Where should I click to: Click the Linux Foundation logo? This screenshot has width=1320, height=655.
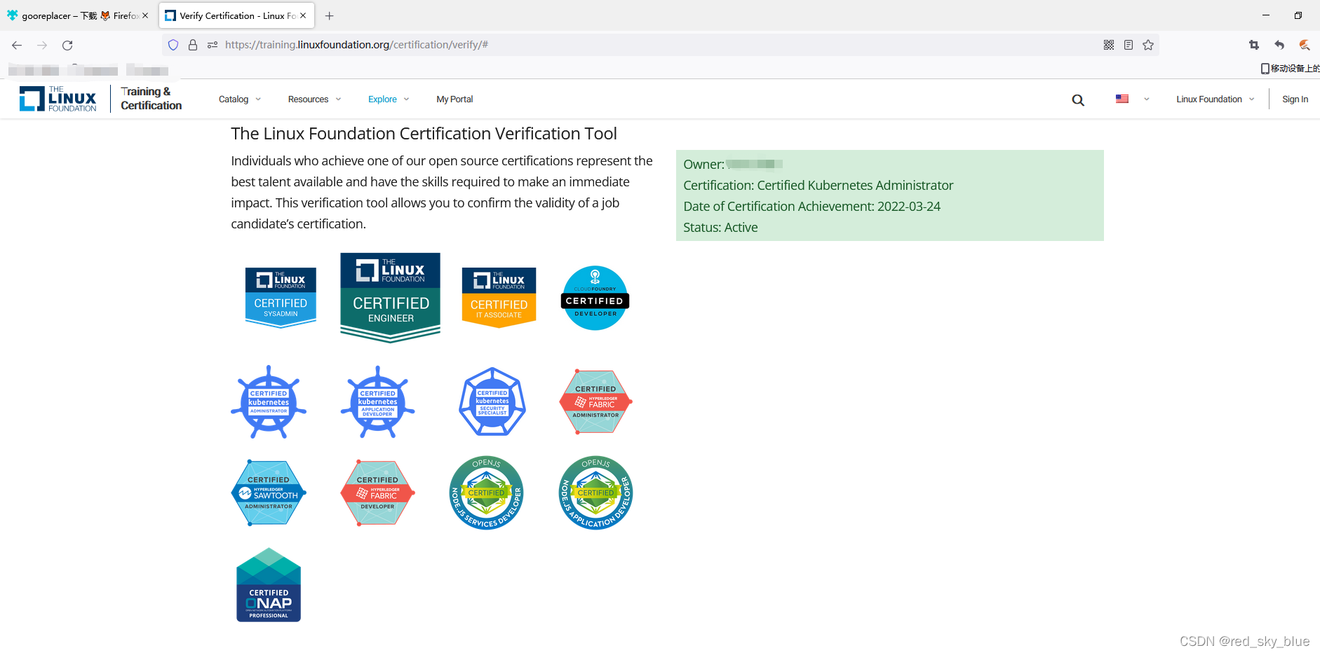[x=58, y=99]
